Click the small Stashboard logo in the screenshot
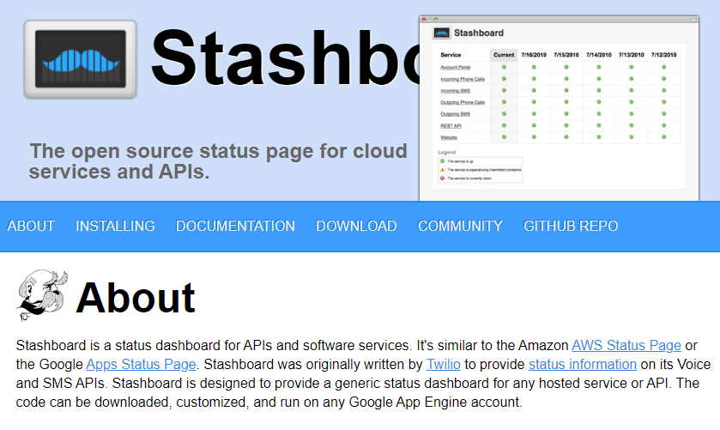720x430 pixels. [x=441, y=33]
